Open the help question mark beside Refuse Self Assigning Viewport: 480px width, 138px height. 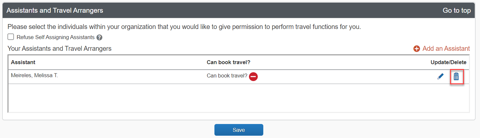pos(99,37)
